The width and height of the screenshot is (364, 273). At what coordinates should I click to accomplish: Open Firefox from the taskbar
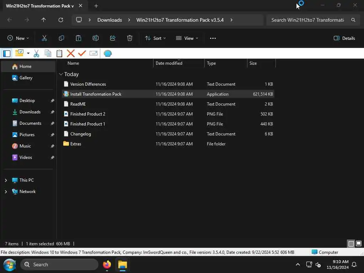coord(107,264)
